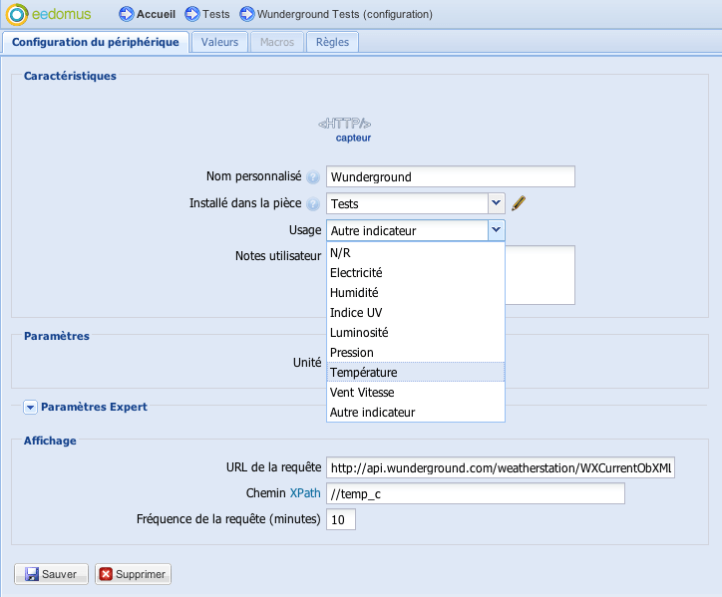Click the Sauver button

(x=51, y=574)
